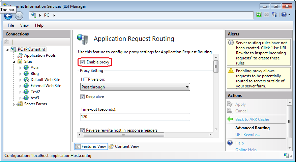
Task: Click the Back navigation arrow button
Action: coord(8,16)
